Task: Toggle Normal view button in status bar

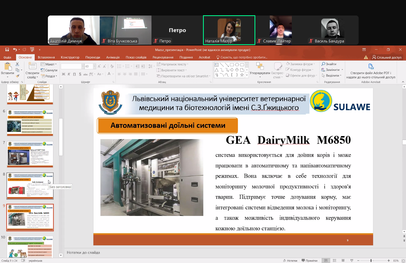Action: pyautogui.click(x=326, y=260)
